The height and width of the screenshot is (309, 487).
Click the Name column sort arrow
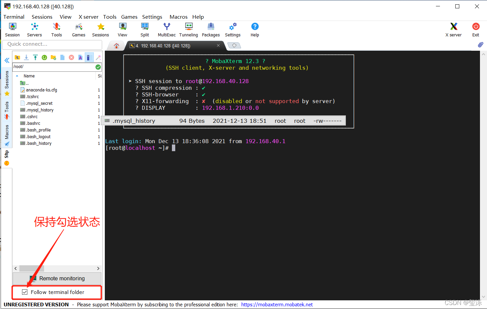pos(17,76)
